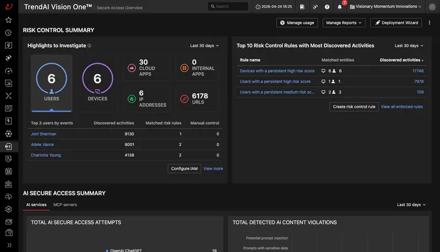Click the info icon beside Highlights to Investigate
The image size is (440, 252).
click(x=89, y=46)
